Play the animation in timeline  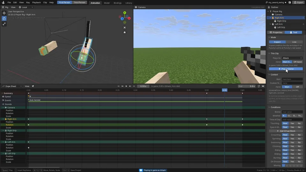coord(126,86)
